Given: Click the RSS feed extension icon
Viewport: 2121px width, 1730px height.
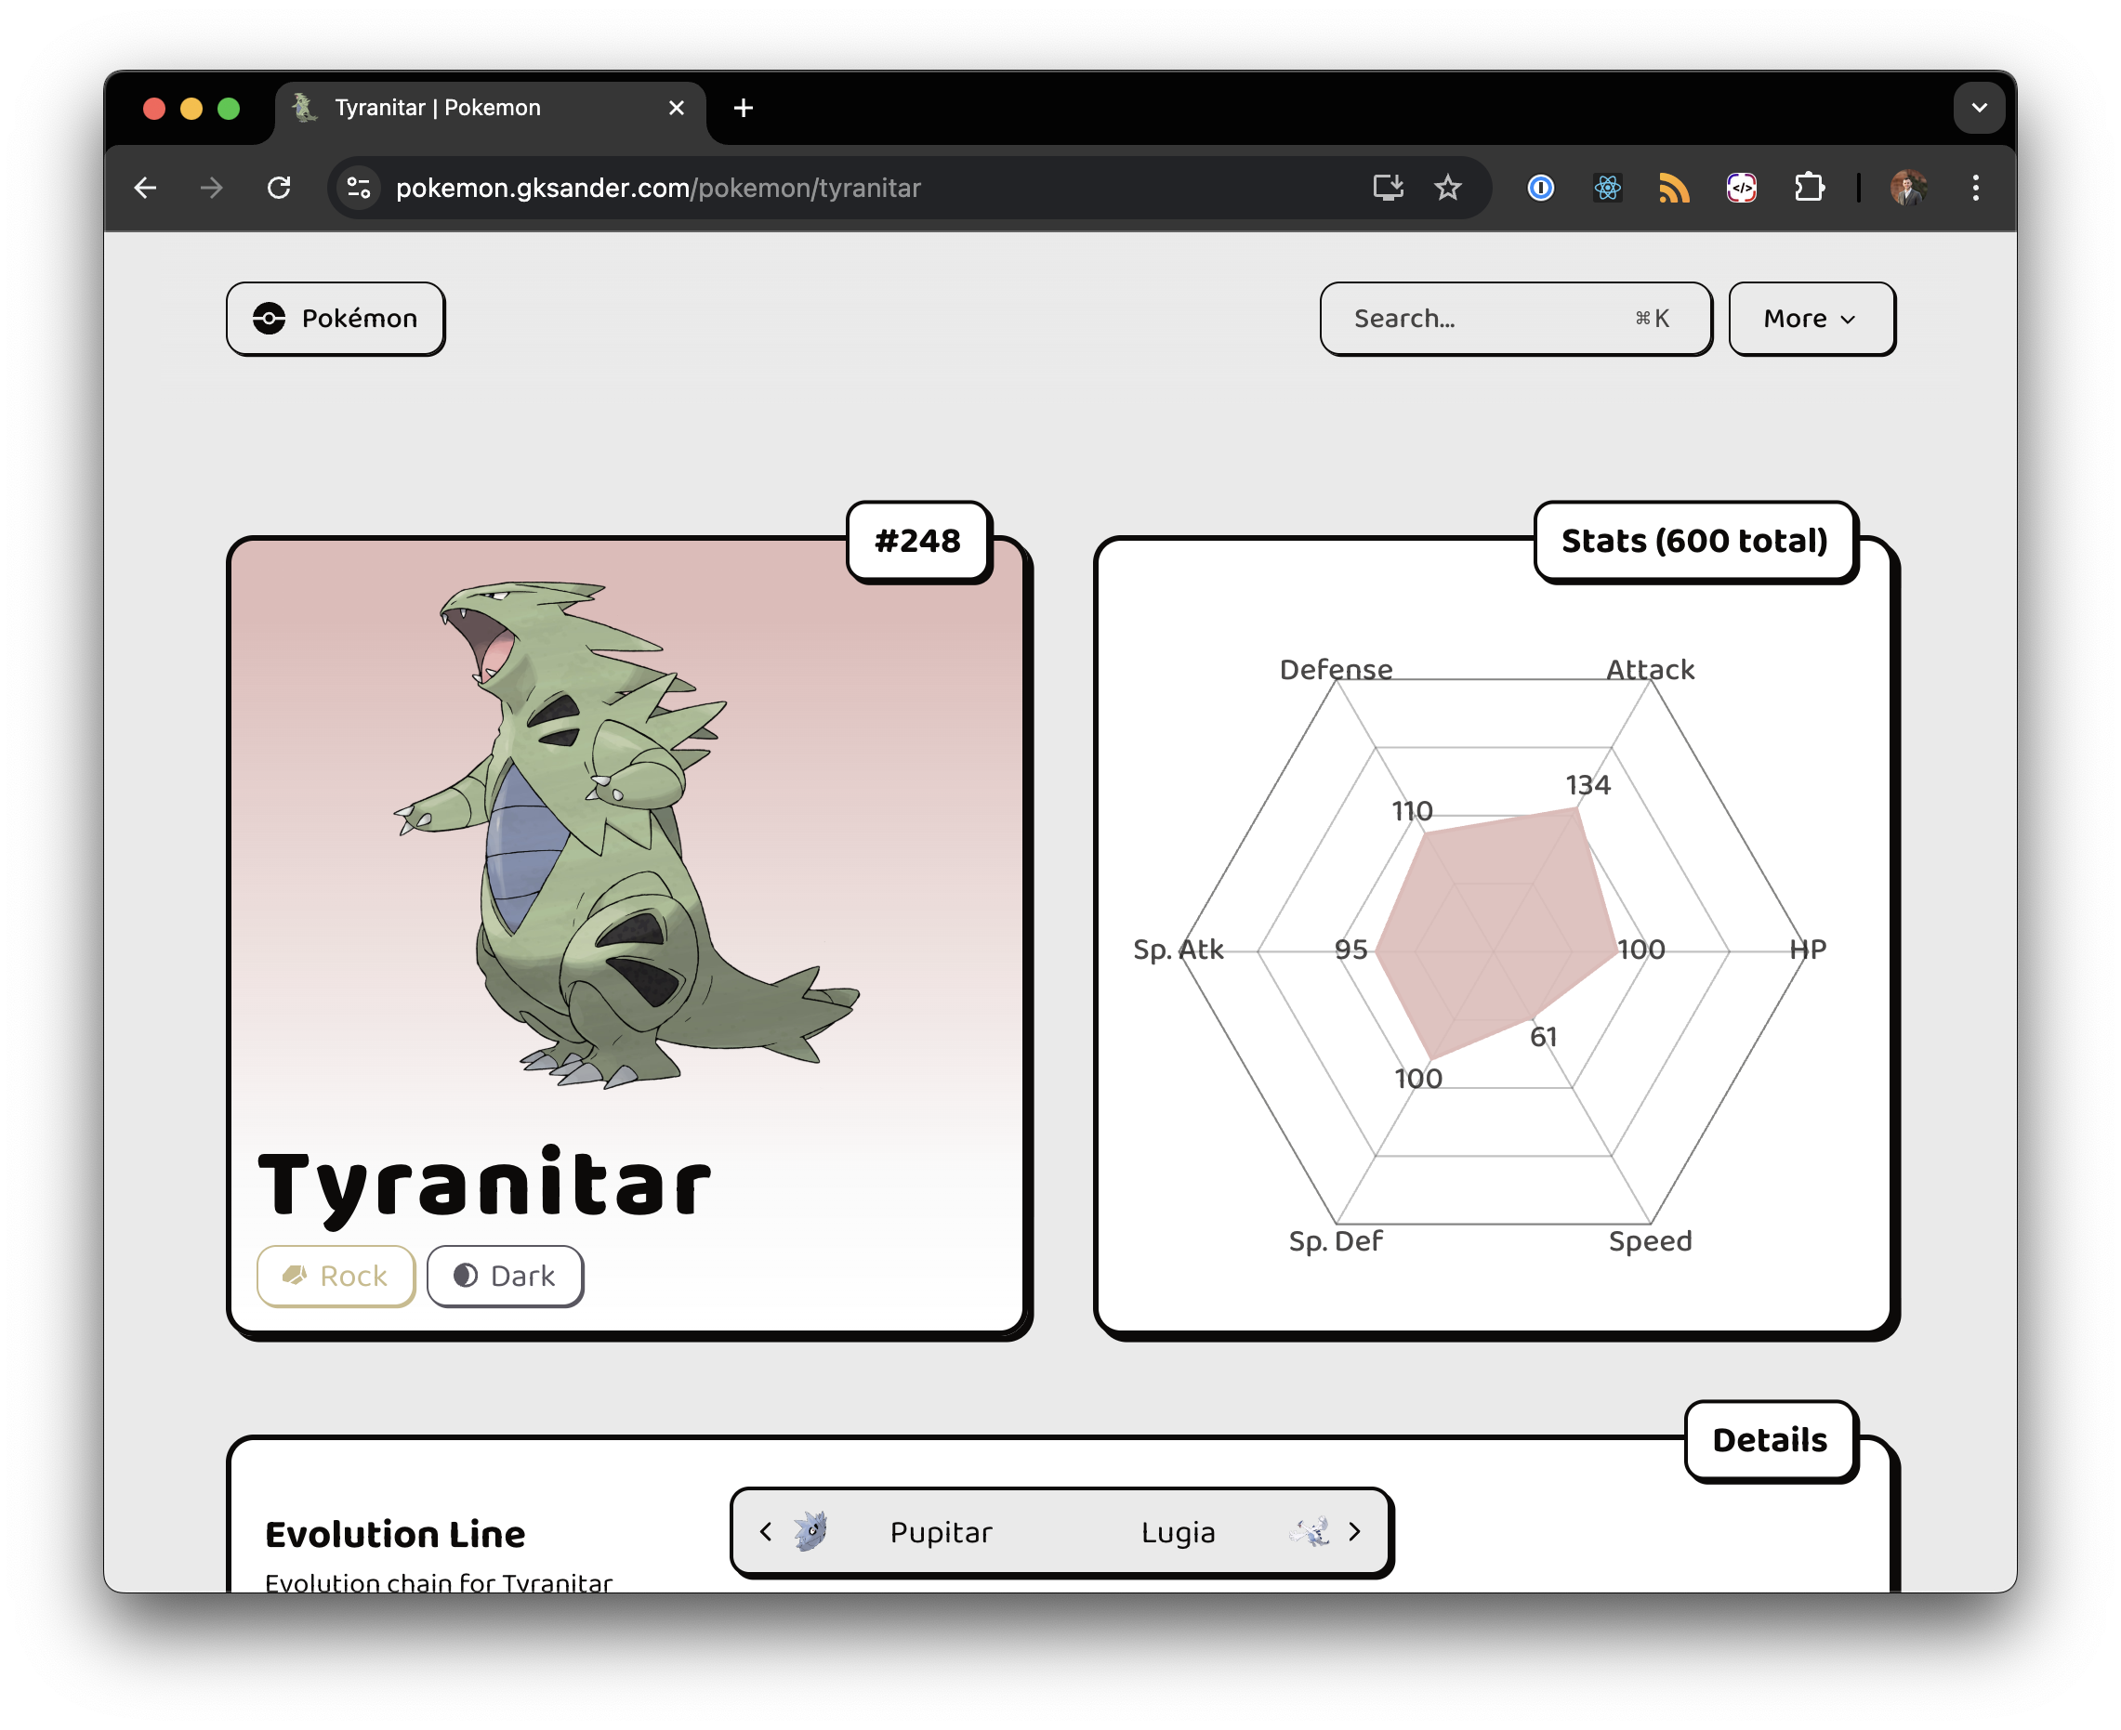Looking at the screenshot, I should (1675, 188).
